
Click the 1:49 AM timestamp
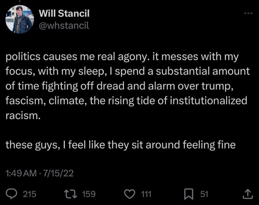(21, 173)
